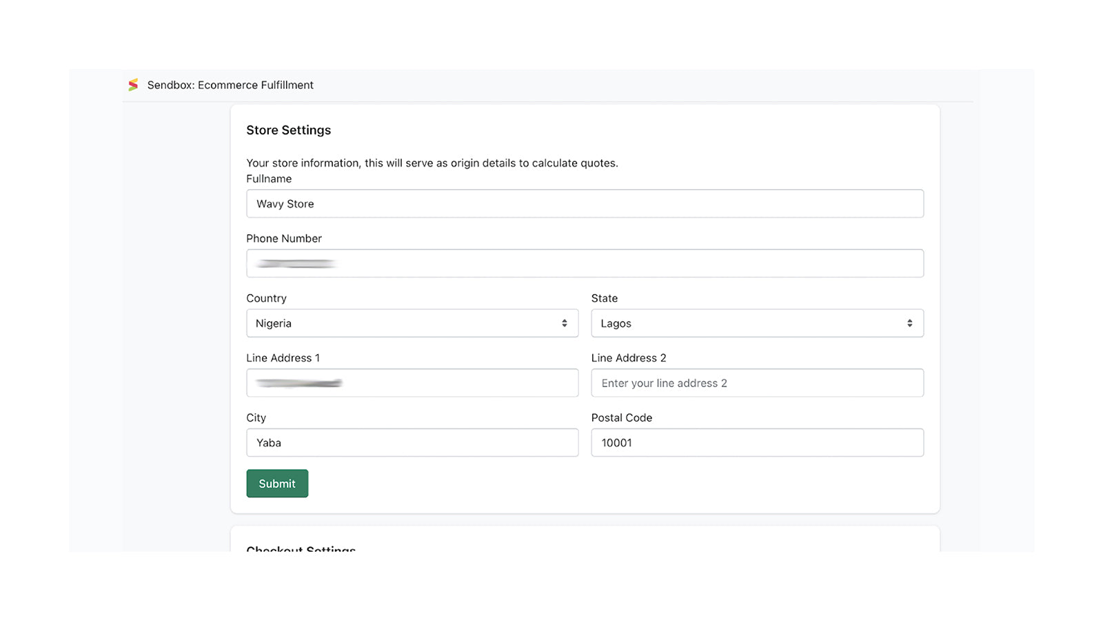Click the Postal Code field with 10001
Viewport: 1103px width, 620px height.
[x=757, y=442]
